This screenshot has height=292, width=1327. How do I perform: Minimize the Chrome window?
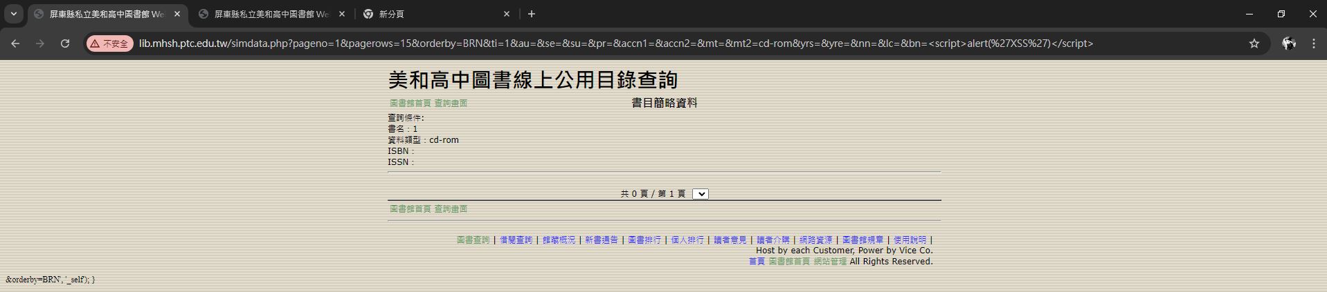1249,14
